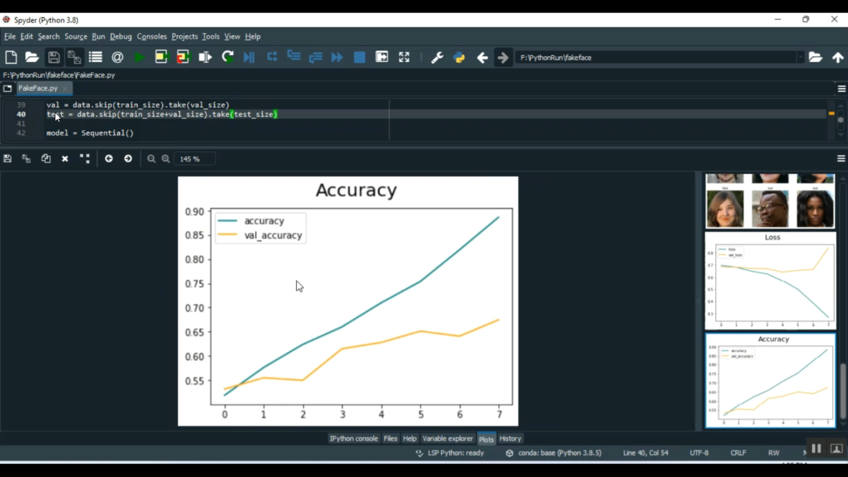This screenshot has width=848, height=477.
Task: Copy the plot to clipboard
Action: coord(46,159)
